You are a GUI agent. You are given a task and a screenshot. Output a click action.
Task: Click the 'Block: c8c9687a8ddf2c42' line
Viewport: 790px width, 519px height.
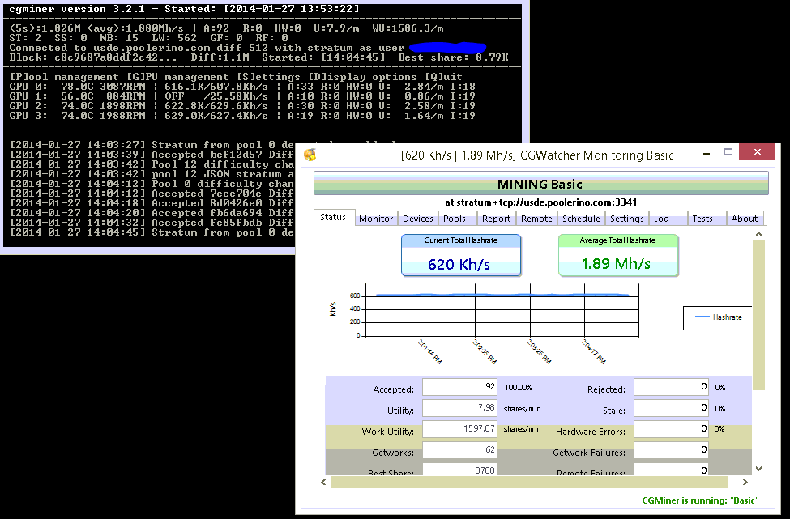259,57
